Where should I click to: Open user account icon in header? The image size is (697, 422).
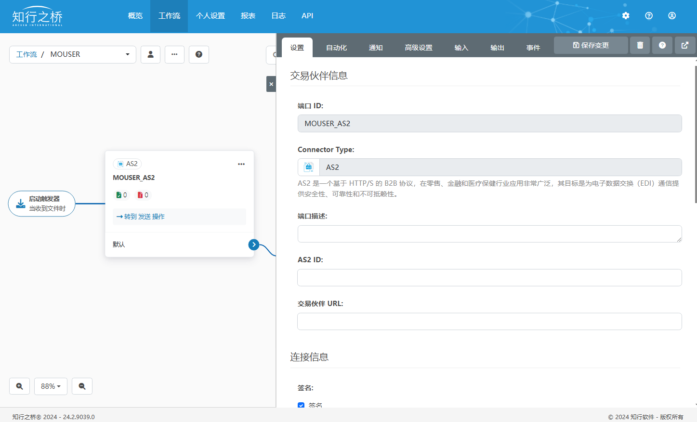[672, 16]
